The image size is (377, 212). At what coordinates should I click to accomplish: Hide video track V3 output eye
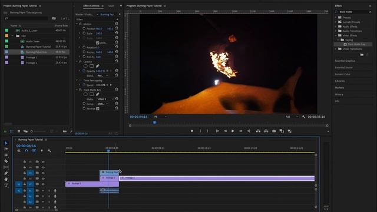[x=43, y=173]
